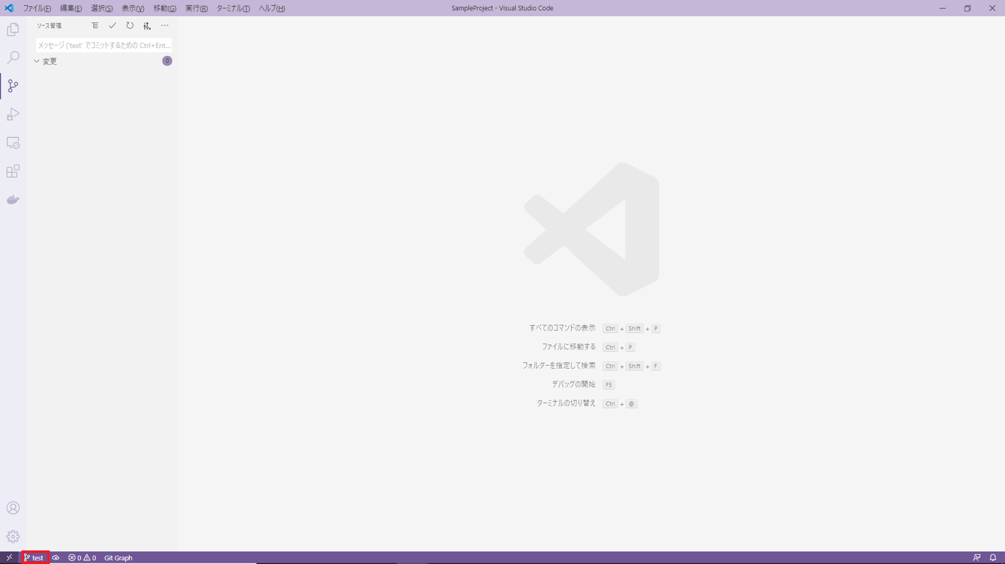The height and width of the screenshot is (564, 1005).
Task: Open more actions ellipsis in source control
Action: [x=165, y=26]
